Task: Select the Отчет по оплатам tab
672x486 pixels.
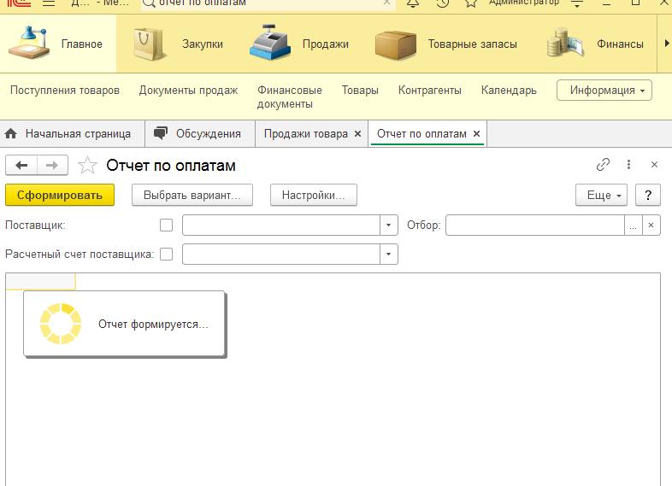Action: pyautogui.click(x=421, y=134)
